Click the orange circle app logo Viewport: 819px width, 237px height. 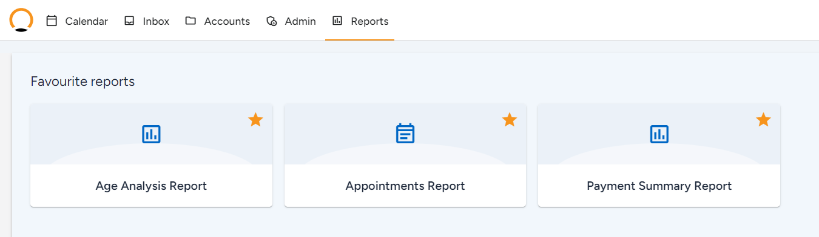(x=21, y=20)
